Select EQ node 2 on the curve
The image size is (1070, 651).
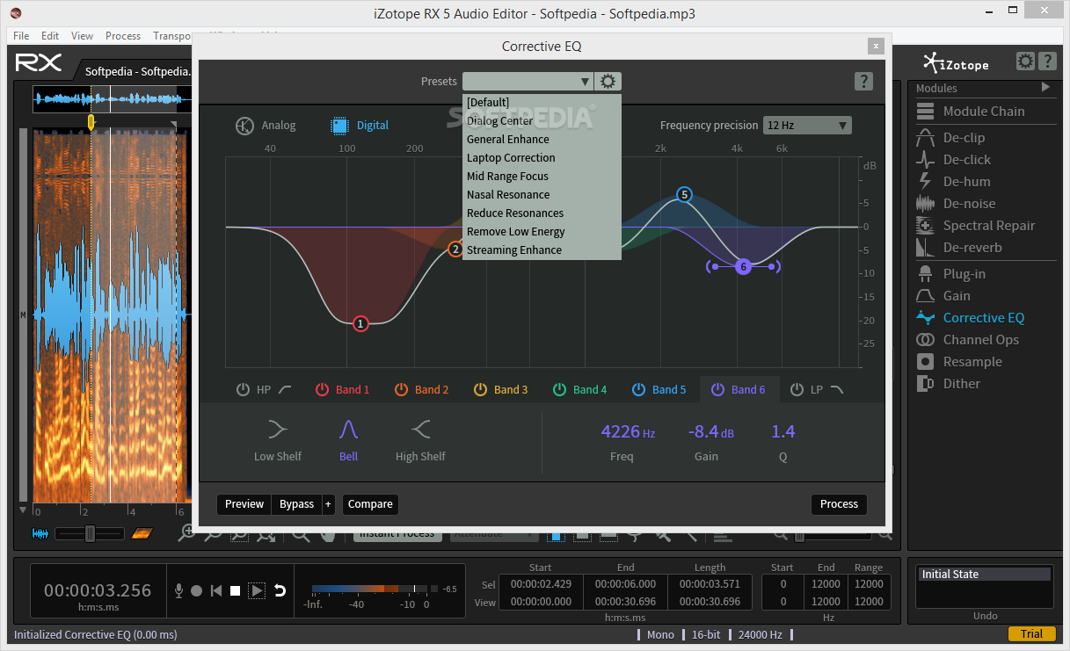coord(455,250)
